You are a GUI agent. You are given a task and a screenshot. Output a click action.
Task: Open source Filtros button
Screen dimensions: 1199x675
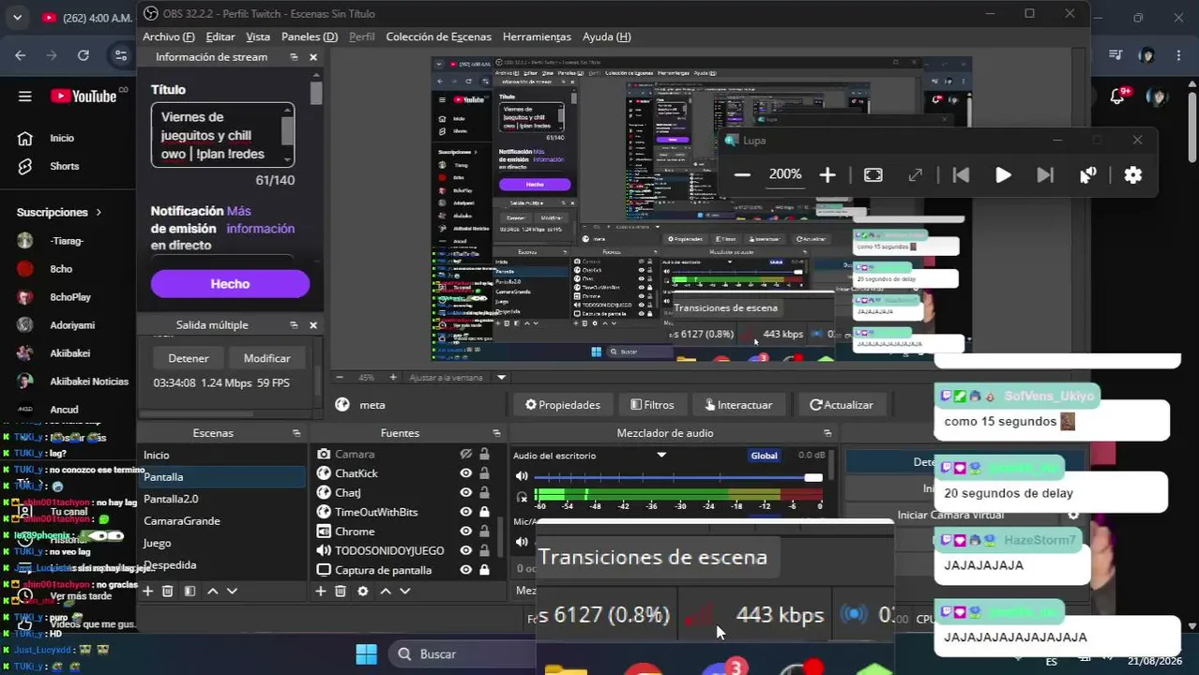pyautogui.click(x=652, y=405)
